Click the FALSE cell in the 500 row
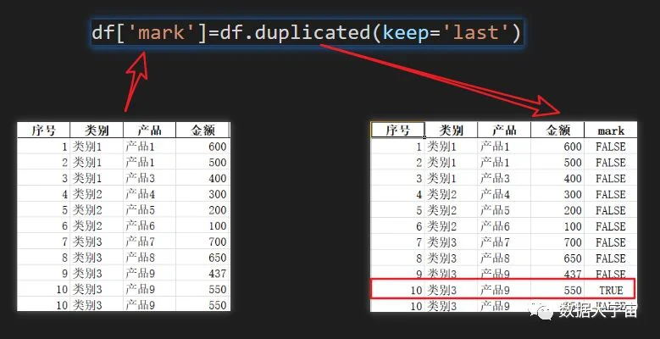 (611, 163)
